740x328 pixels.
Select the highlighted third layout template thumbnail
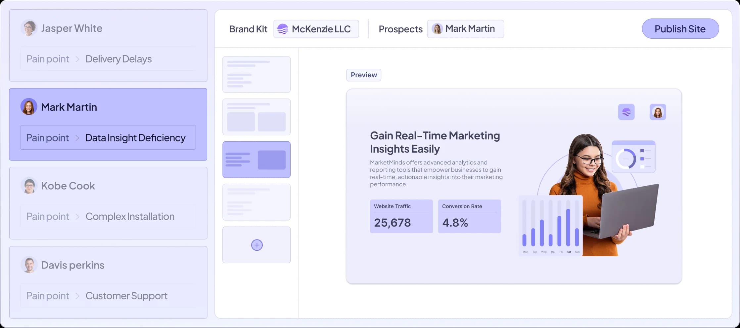256,160
